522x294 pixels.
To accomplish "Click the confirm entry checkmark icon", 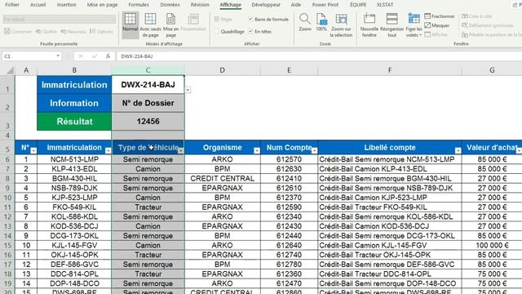I will [x=95, y=56].
